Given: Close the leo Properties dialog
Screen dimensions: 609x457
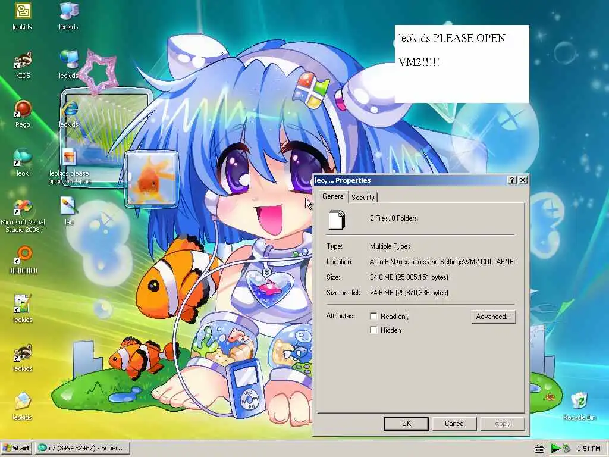Looking at the screenshot, I should [x=523, y=180].
